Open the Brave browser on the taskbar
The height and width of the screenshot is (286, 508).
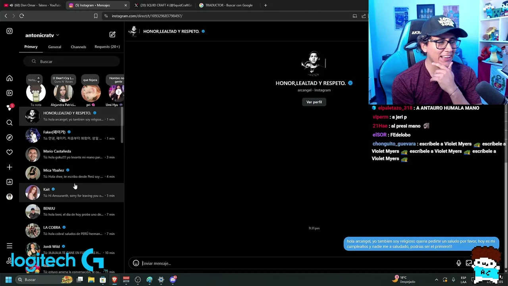point(114,280)
